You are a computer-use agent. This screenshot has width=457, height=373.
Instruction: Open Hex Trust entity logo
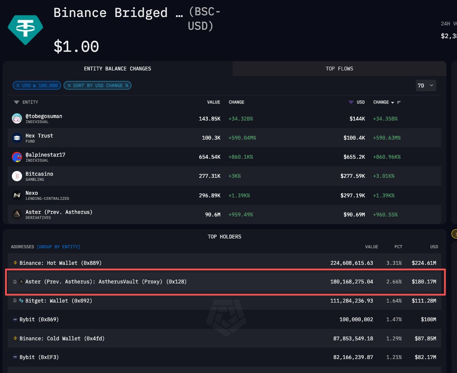tap(17, 137)
